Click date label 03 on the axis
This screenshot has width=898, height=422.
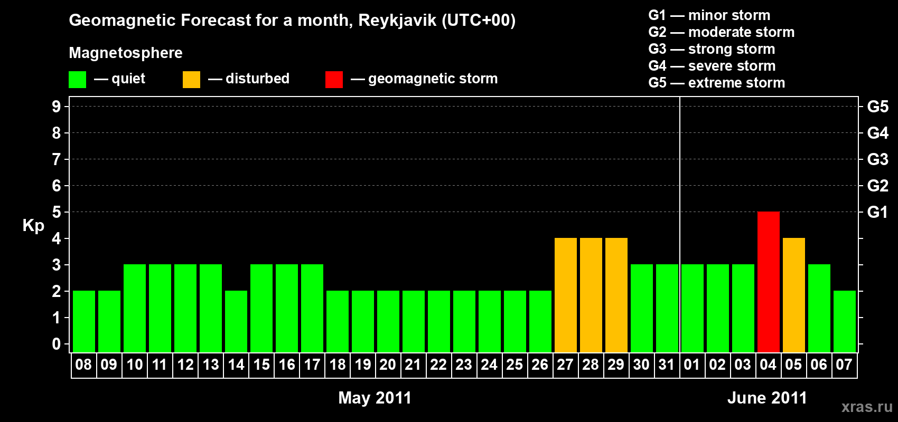[x=743, y=365]
